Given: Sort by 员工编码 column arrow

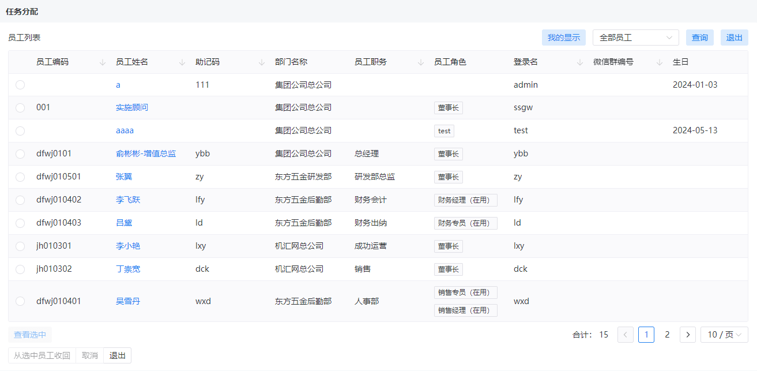Looking at the screenshot, I should [103, 62].
